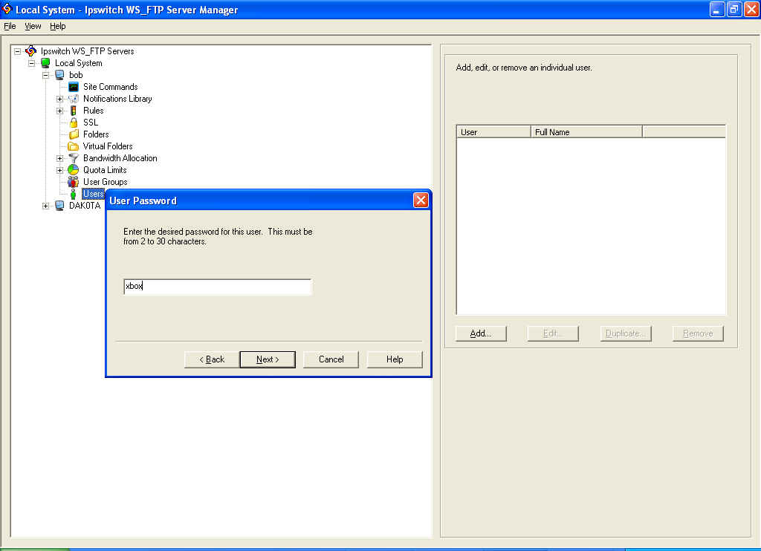The width and height of the screenshot is (761, 551).
Task: Click the Virtual Folders icon
Action: click(74, 146)
